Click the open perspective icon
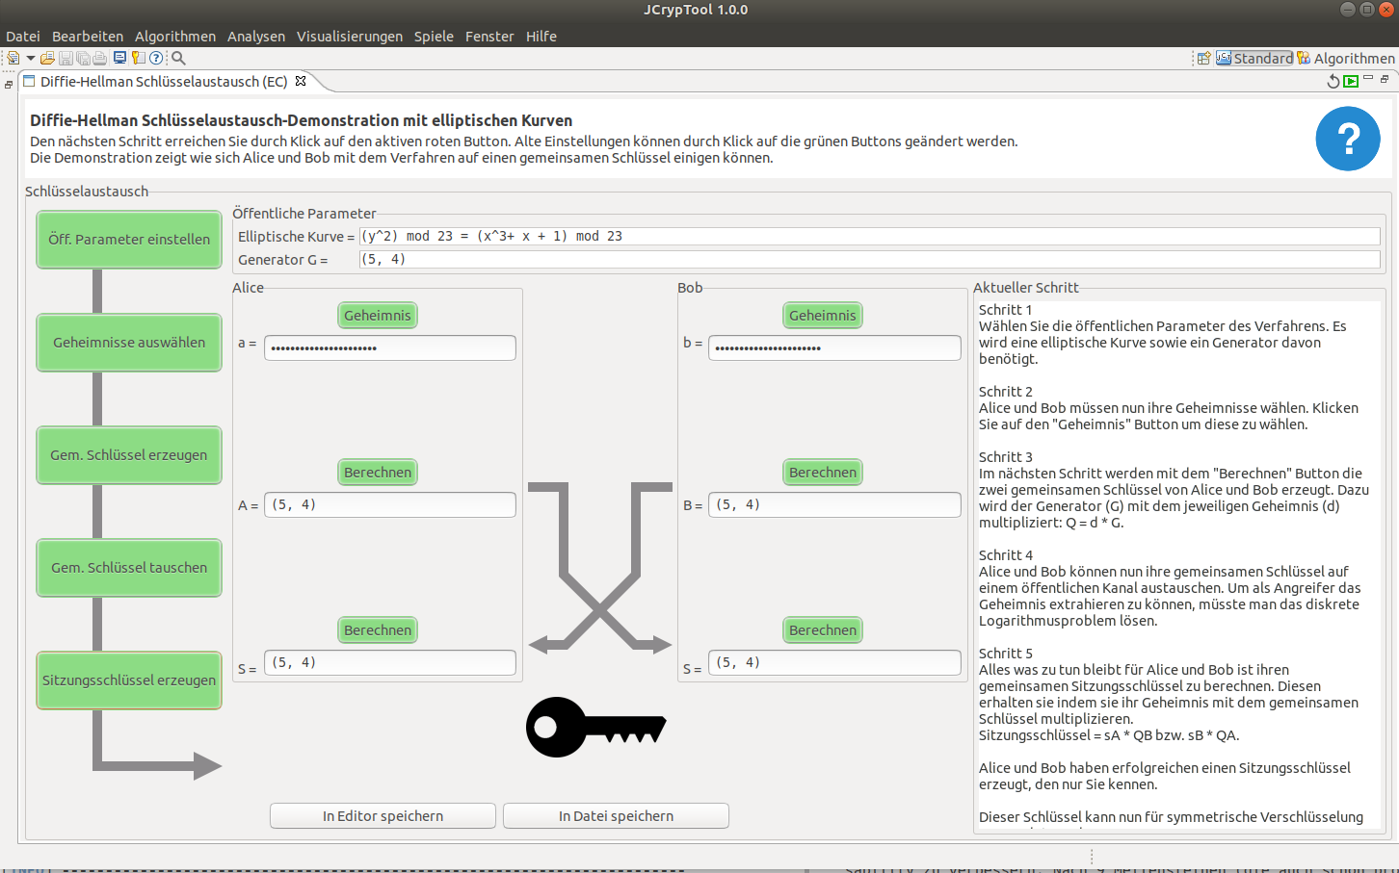Image resolution: width=1399 pixels, height=873 pixels. click(x=1203, y=58)
